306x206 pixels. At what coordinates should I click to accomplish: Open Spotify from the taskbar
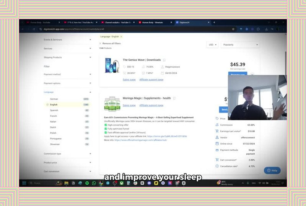click(87, 183)
